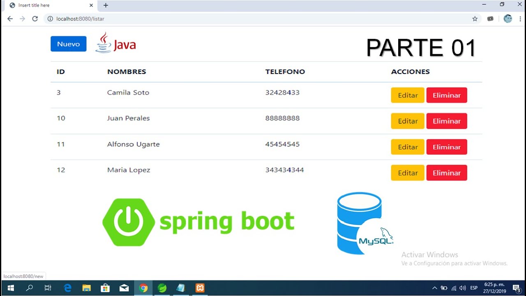This screenshot has height=296, width=526.
Task: Click the ACCIONES column header
Action: click(x=411, y=72)
